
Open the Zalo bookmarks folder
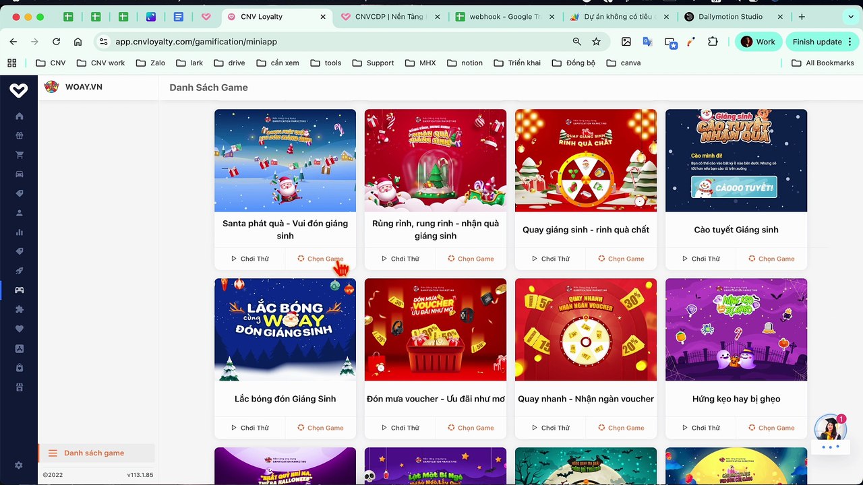(x=150, y=63)
